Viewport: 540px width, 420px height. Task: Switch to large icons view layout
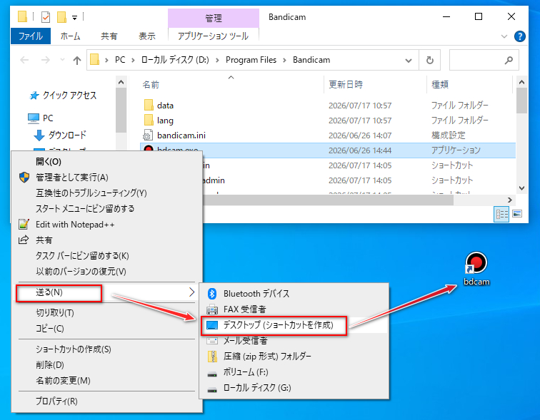tap(517, 214)
